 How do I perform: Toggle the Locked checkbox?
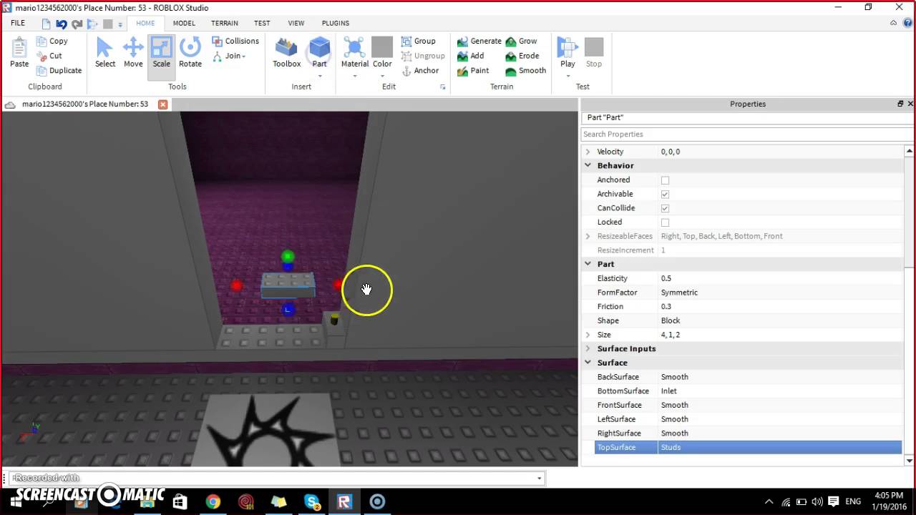(x=665, y=222)
